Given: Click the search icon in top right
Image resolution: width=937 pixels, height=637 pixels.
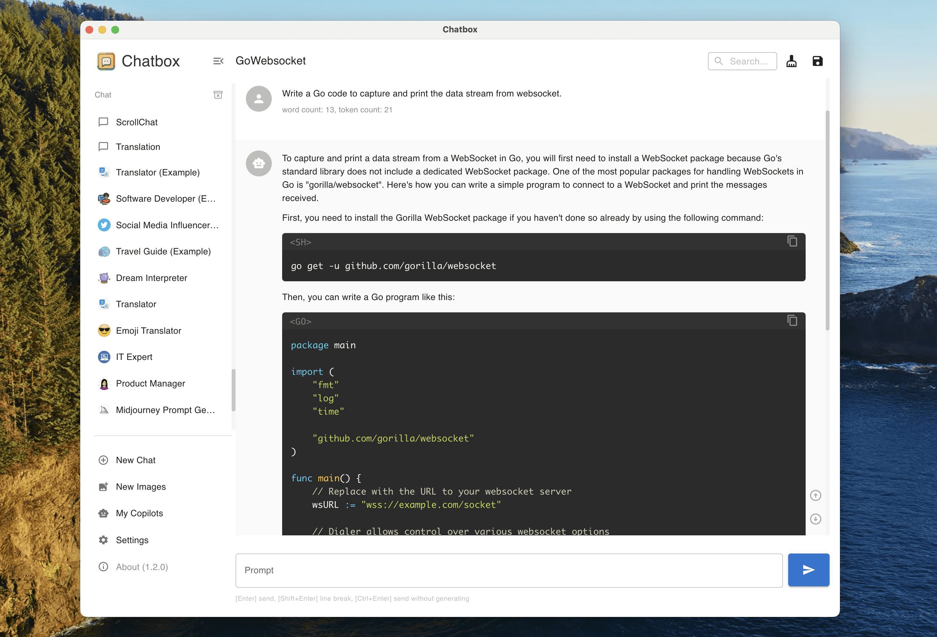Looking at the screenshot, I should (720, 60).
